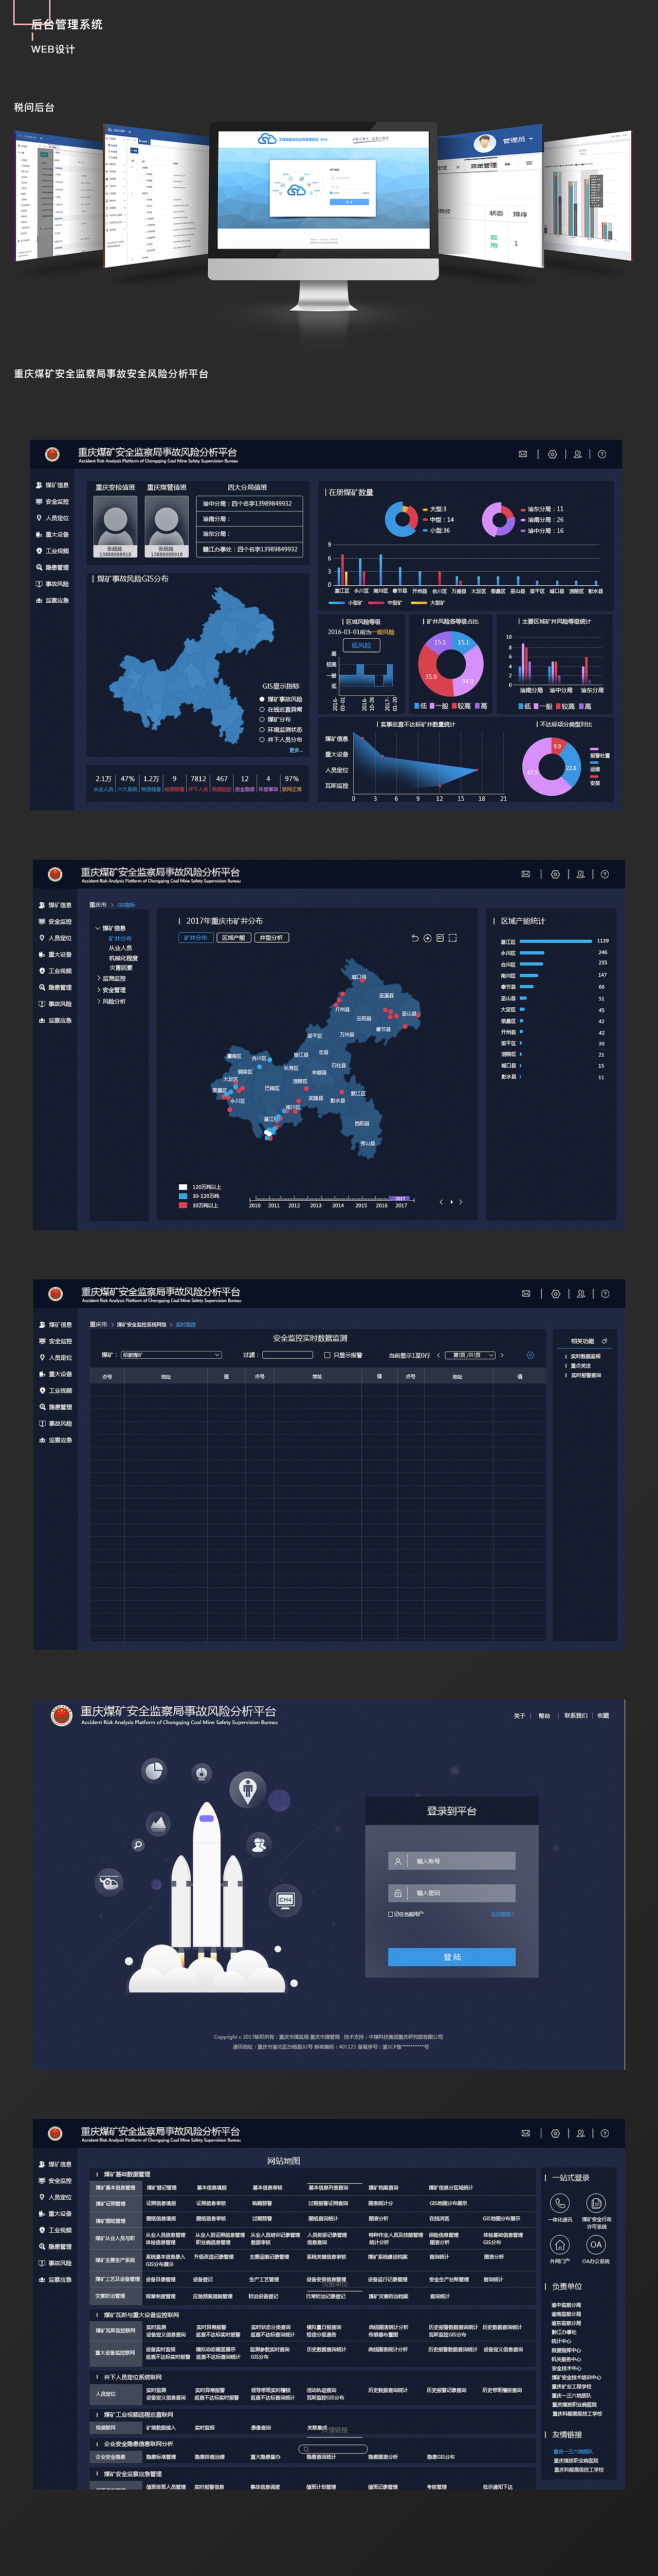Select the 煤矿事故风险 GIS indicator radio
This screenshot has height=2576, width=658.
click(263, 699)
